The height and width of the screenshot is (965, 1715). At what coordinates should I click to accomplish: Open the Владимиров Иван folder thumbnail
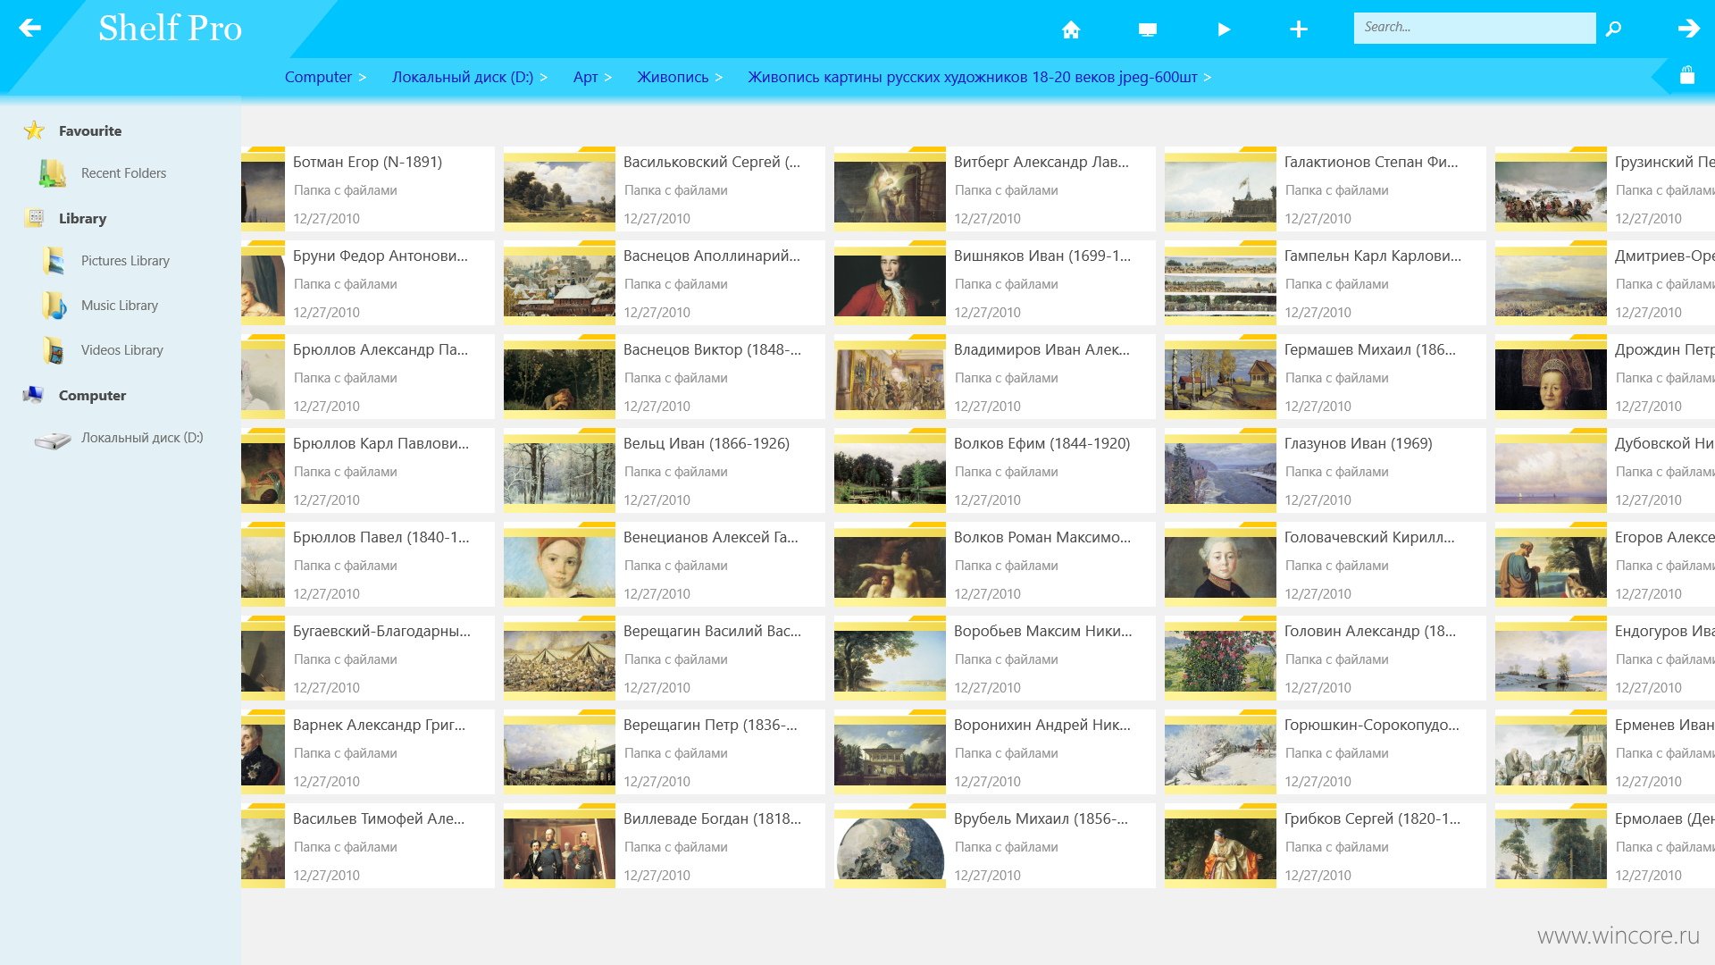[890, 376]
